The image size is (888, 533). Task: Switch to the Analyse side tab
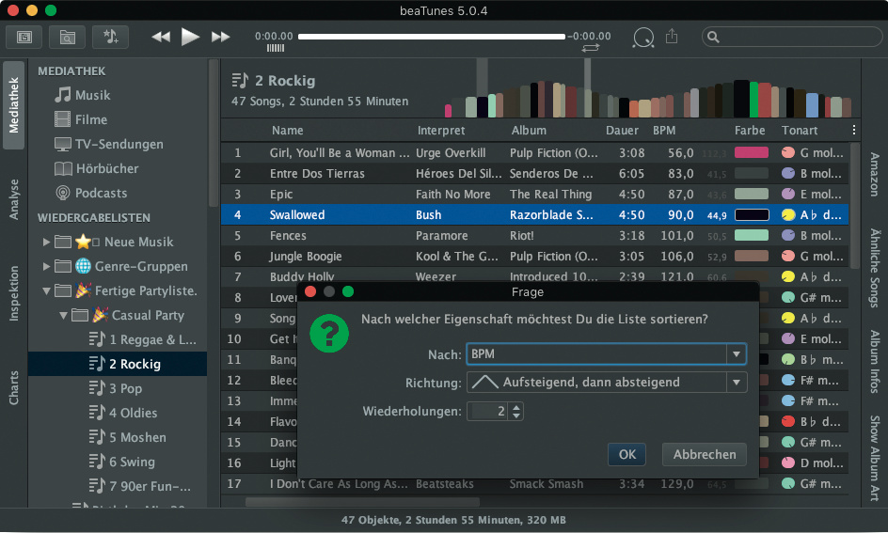pos(14,198)
